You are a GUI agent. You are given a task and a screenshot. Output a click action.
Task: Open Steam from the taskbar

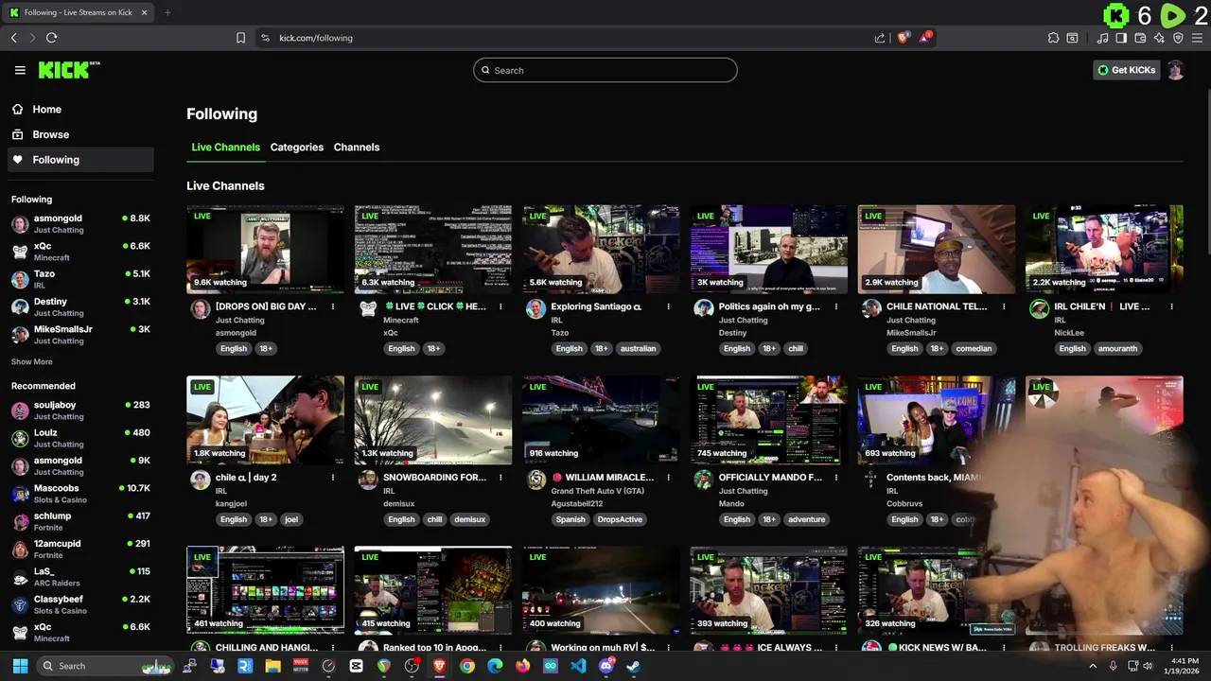[633, 666]
